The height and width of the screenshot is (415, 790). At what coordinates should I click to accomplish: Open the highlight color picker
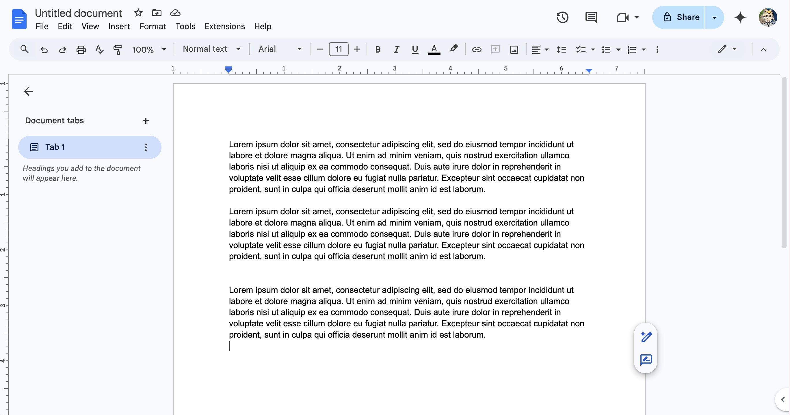click(453, 49)
